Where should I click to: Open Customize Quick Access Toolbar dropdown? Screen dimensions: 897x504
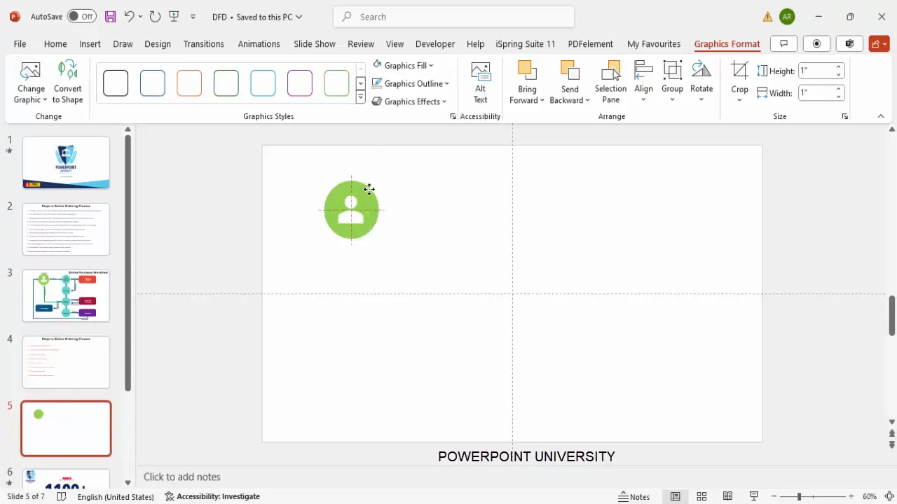coord(193,17)
